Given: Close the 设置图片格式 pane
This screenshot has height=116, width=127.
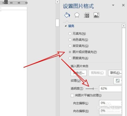Looking at the screenshot, I should tap(123, 5).
